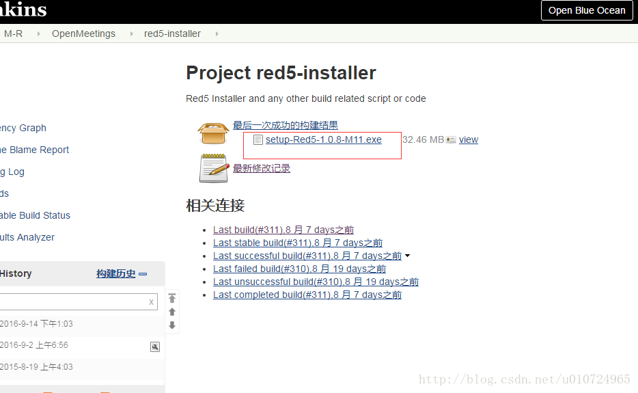Open Last stable build (#311) link

pos(298,243)
